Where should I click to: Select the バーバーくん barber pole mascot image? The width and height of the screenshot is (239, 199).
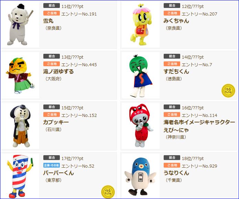20,176
